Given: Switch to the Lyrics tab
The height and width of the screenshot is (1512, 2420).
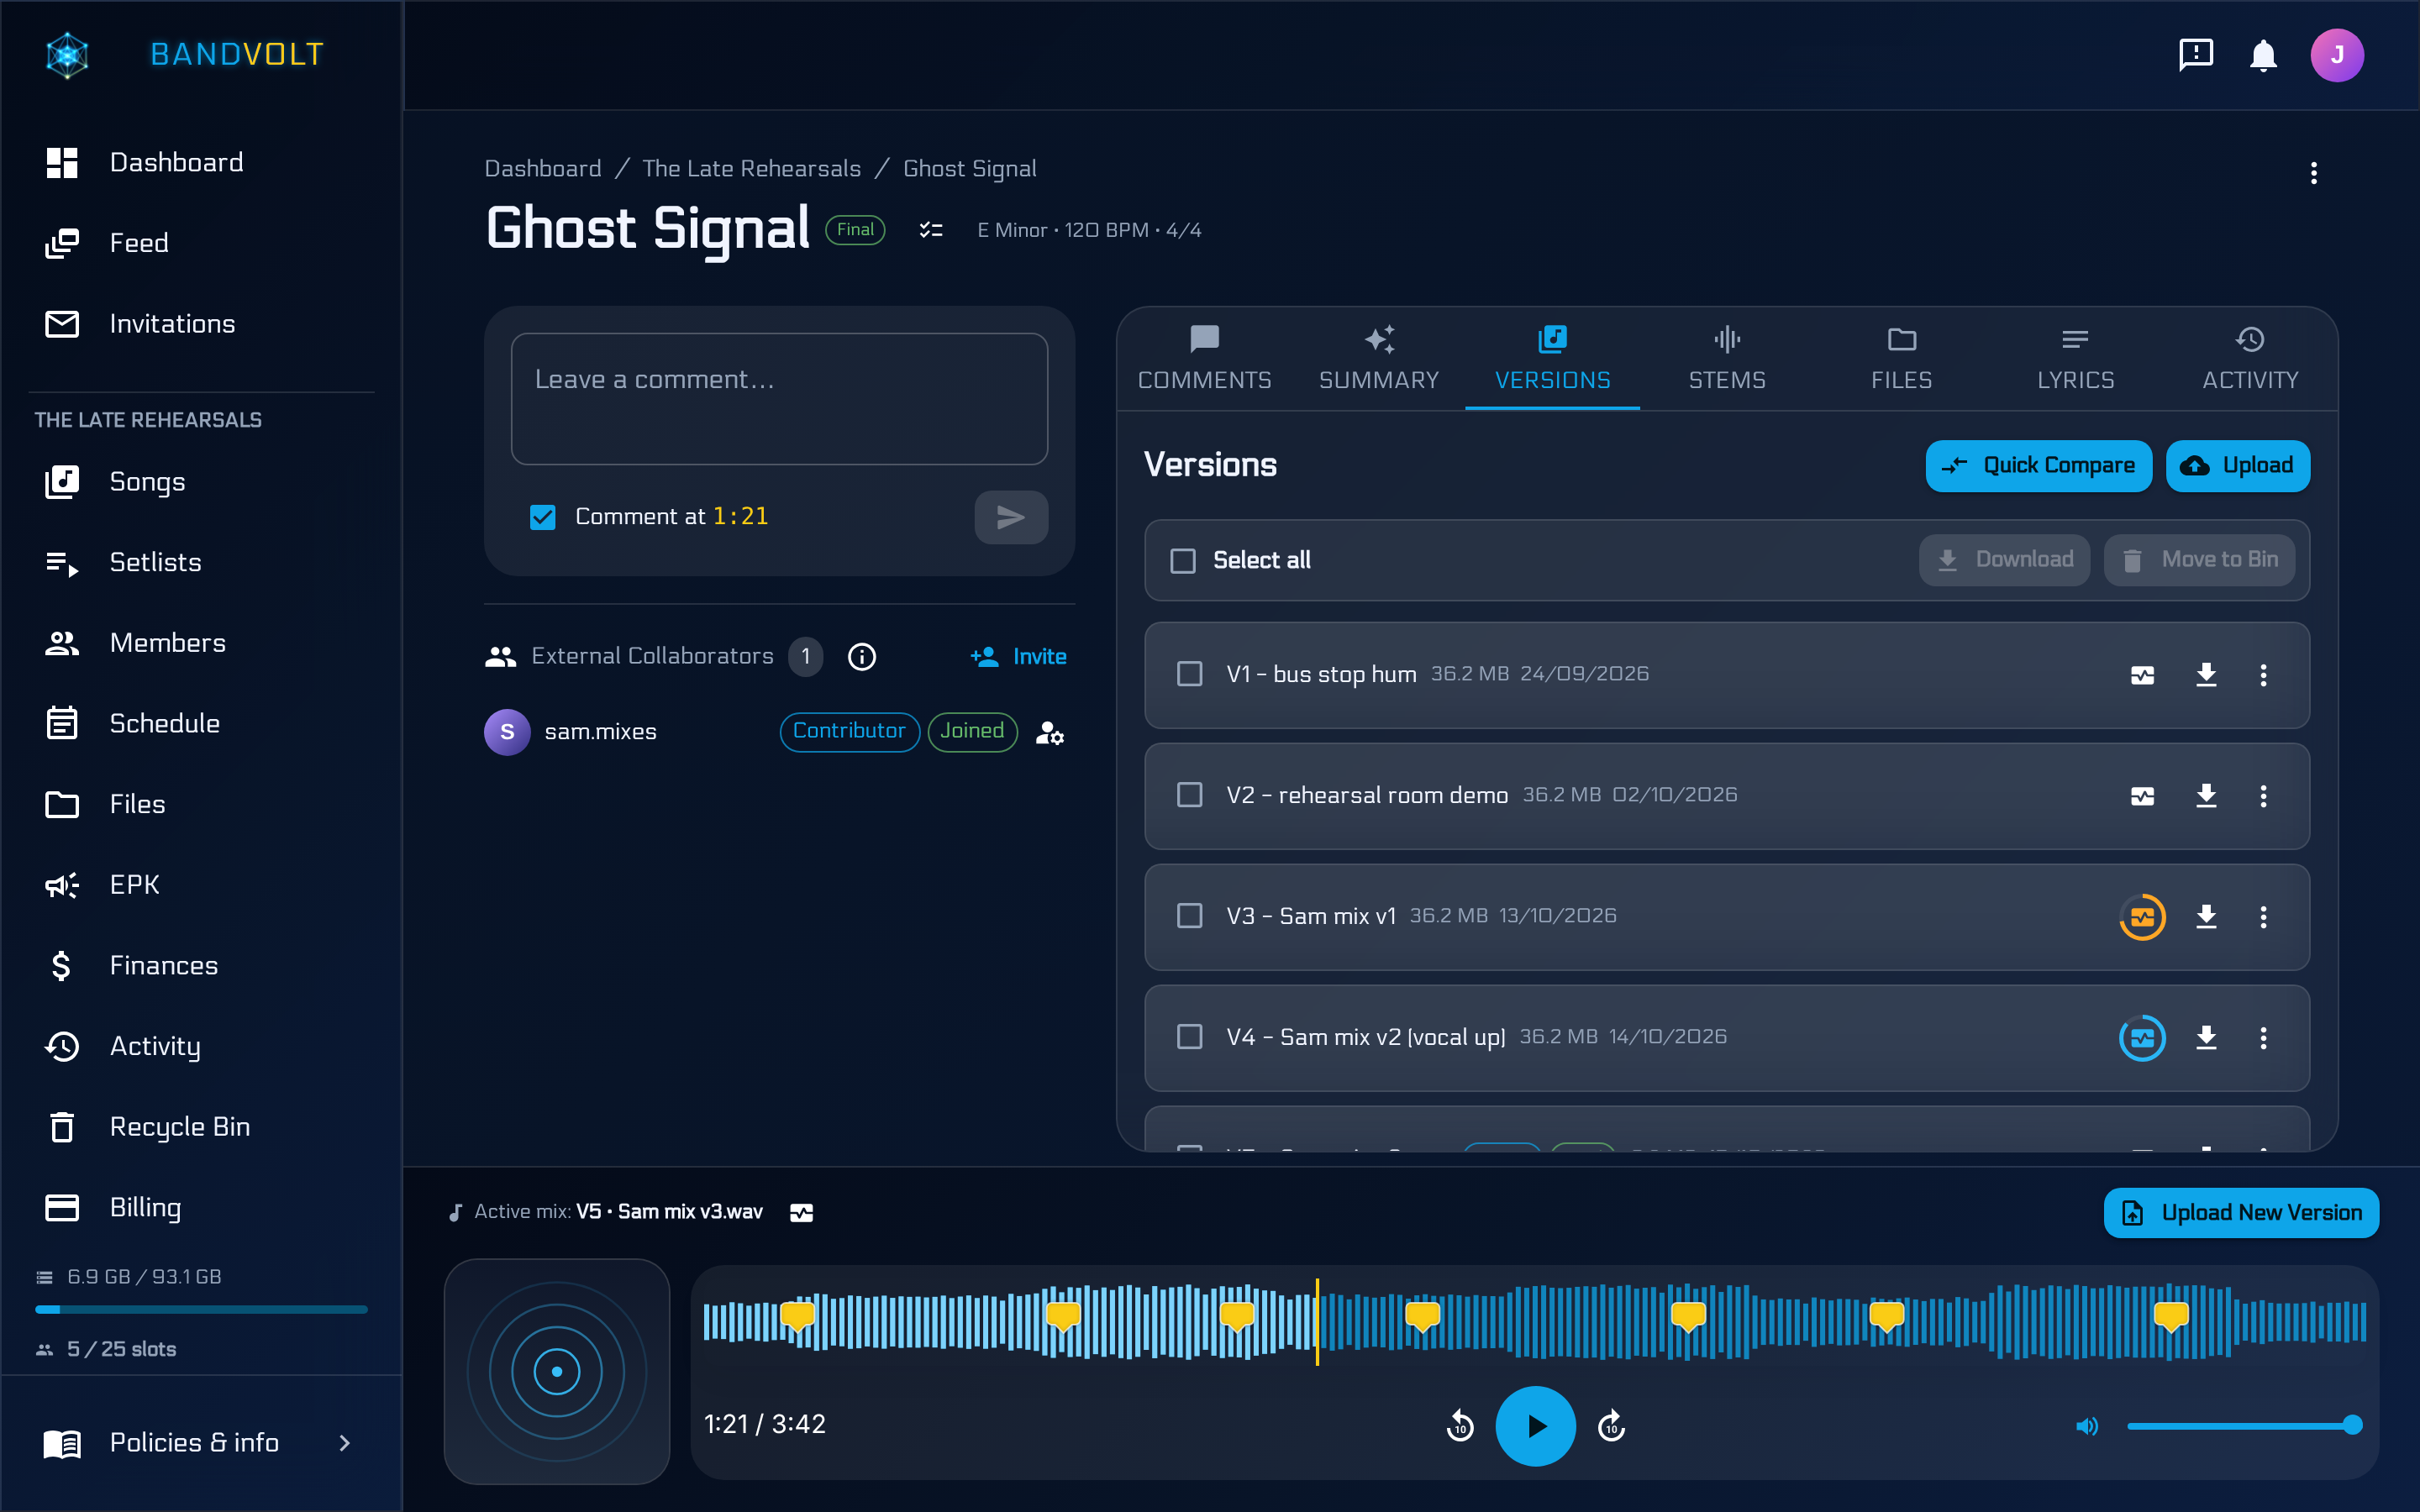Looking at the screenshot, I should coord(2076,359).
